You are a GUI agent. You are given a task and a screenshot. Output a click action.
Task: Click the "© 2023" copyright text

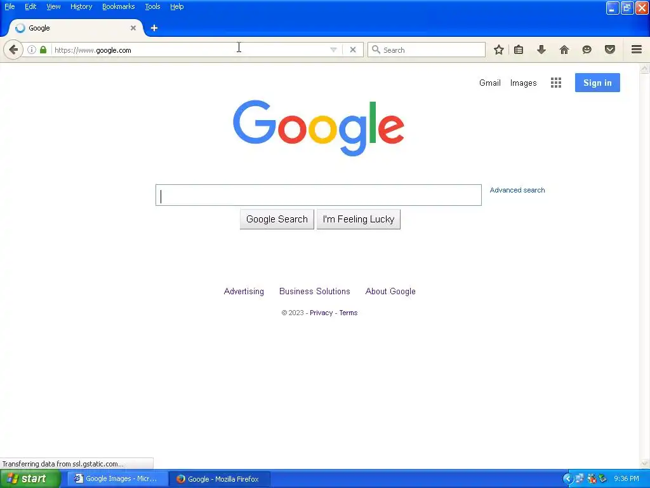(293, 313)
